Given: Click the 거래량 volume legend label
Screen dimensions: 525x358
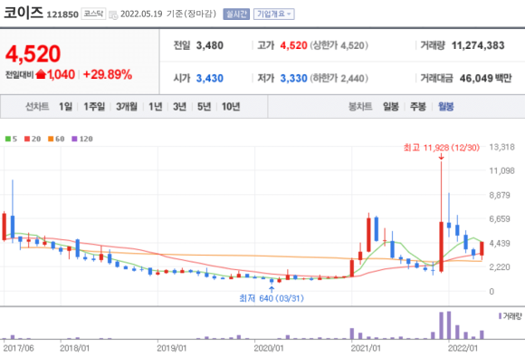Looking at the screenshot, I should tap(510, 315).
